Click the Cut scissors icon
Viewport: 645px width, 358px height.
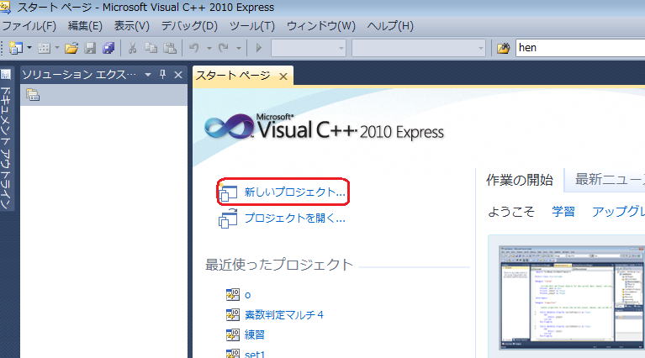[x=133, y=48]
